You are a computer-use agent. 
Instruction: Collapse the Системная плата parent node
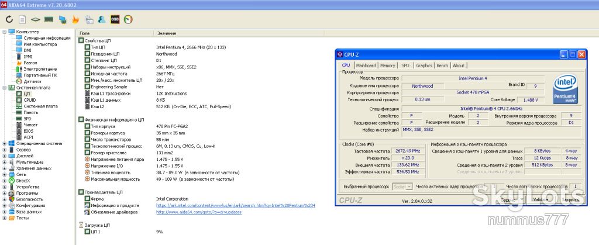point(4,87)
